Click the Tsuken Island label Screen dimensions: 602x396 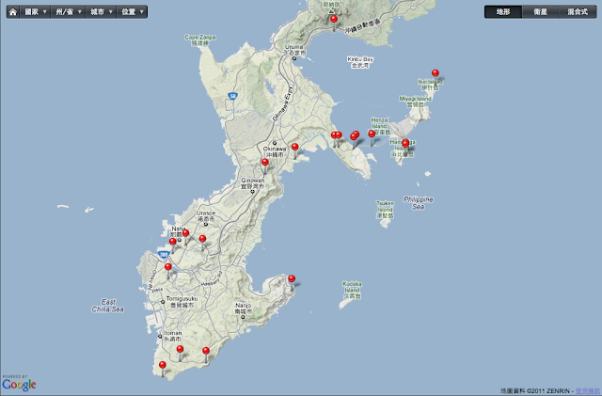(385, 210)
